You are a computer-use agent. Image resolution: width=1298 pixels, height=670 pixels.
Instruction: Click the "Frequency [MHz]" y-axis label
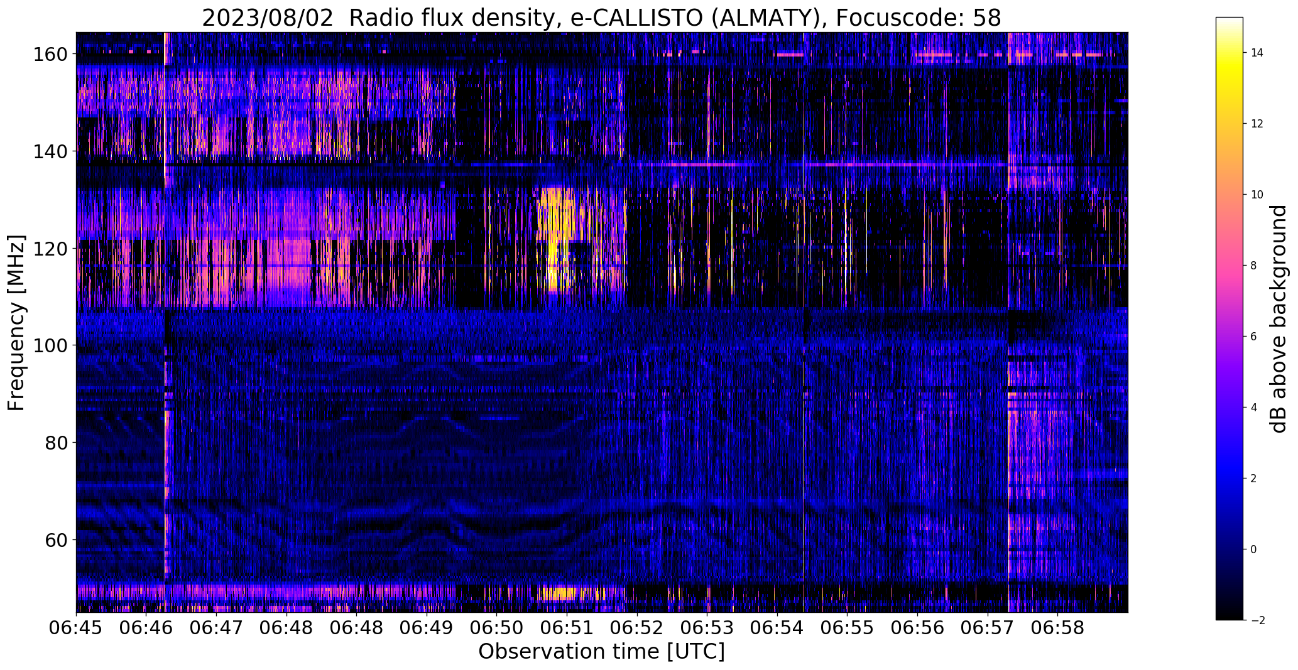click(17, 323)
